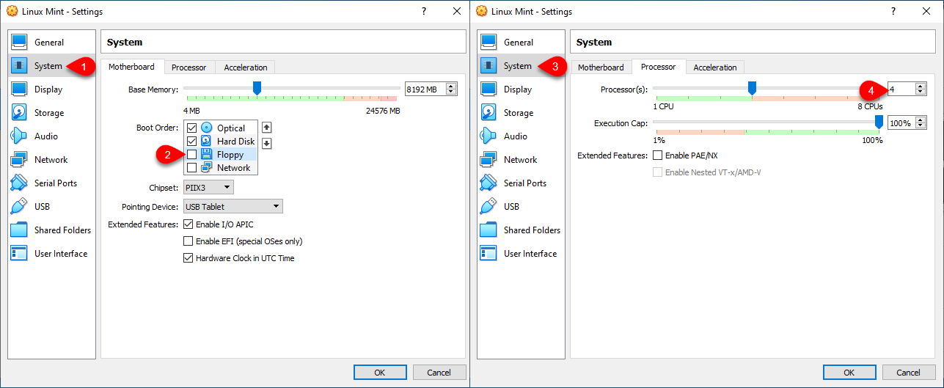Open Storage disk icon in left window
This screenshot has width=944, height=388.
(x=20, y=113)
